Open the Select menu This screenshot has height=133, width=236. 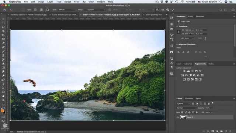[x=67, y=2]
